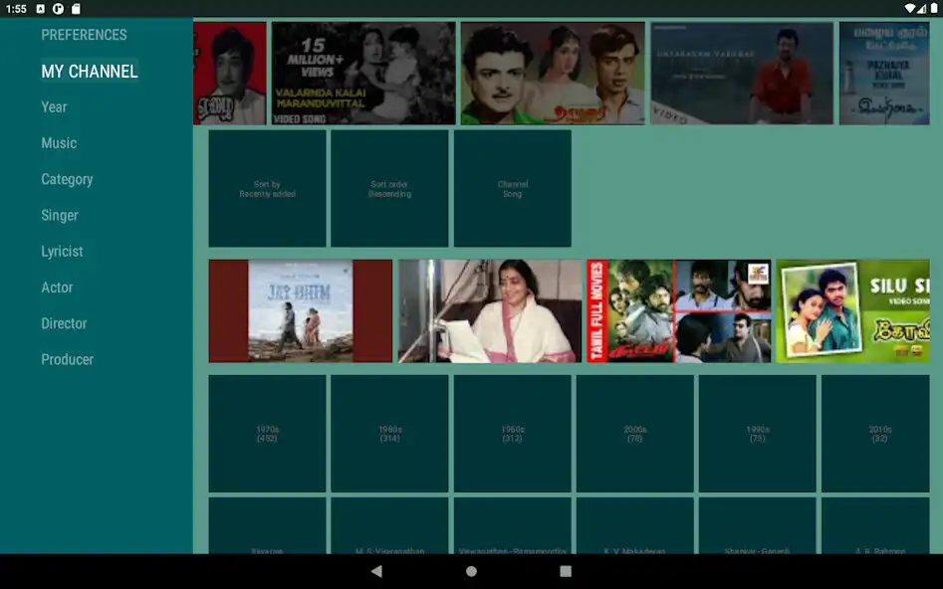Open the 'Tamil Full Movies' thumbnail

[679, 311]
